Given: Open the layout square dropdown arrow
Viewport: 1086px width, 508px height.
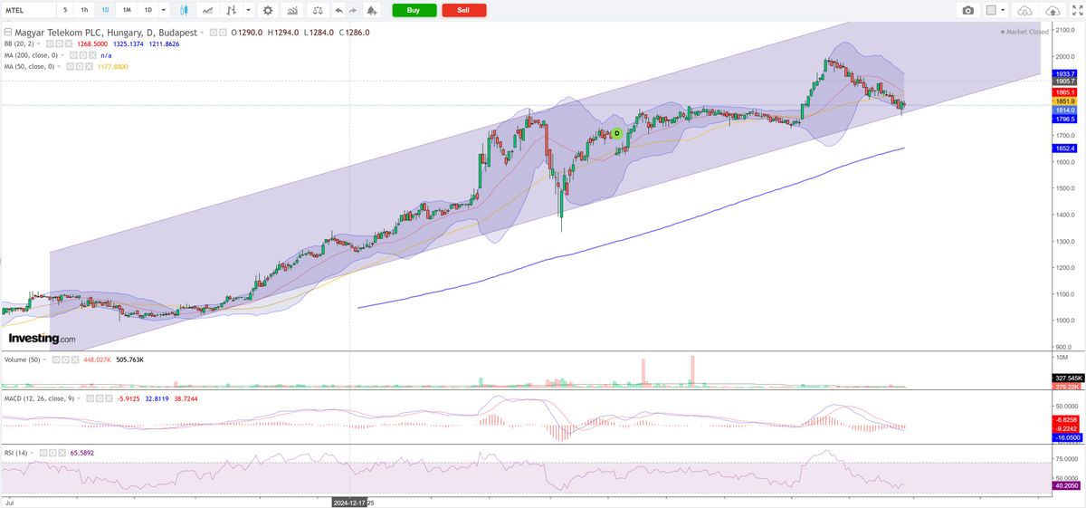Looking at the screenshot, I should point(1005,10).
